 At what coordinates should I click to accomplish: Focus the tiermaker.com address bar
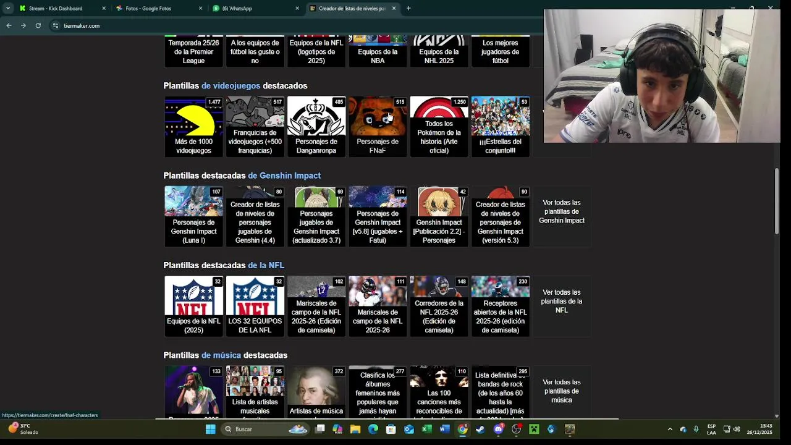(297, 25)
